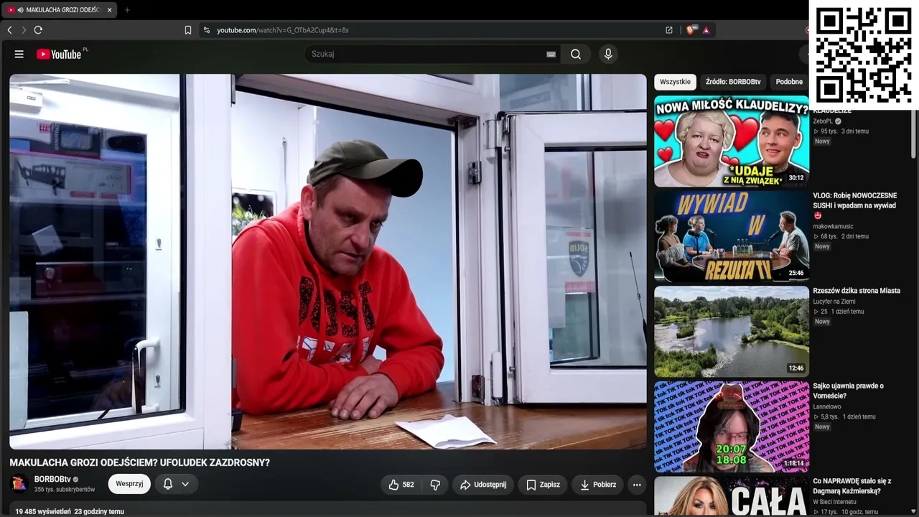Click the Lucyfer na Ziemi channel name
Screen dimensions: 919x517
point(834,302)
